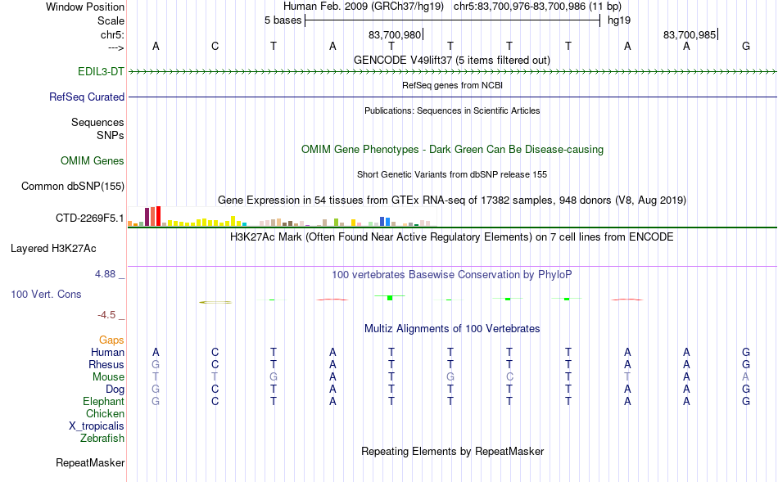The width and height of the screenshot is (778, 482).
Task: Select the Sequences track label
Action: pyautogui.click(x=97, y=122)
